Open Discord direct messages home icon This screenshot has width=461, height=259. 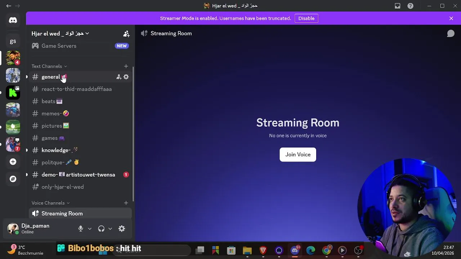[13, 21]
